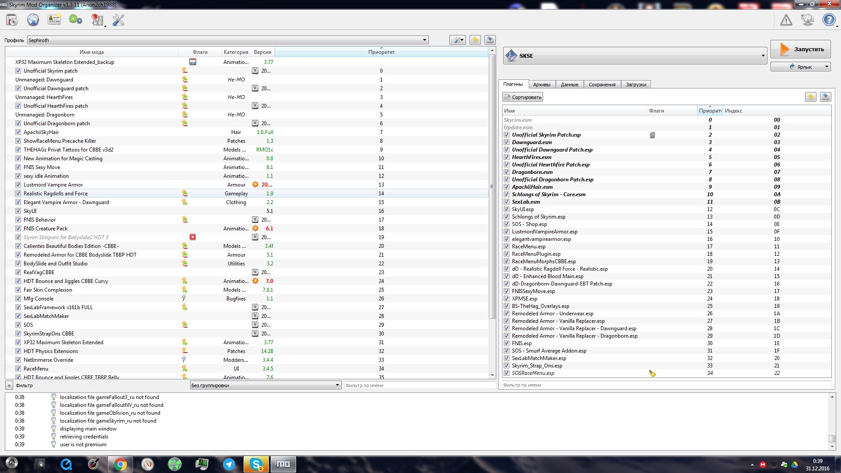
Task: Restore plugin list backup icon
Action: (x=811, y=97)
